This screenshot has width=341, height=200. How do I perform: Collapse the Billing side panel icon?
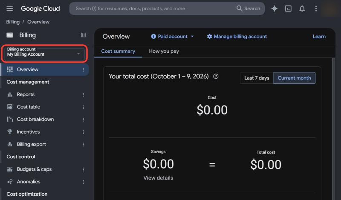83,35
